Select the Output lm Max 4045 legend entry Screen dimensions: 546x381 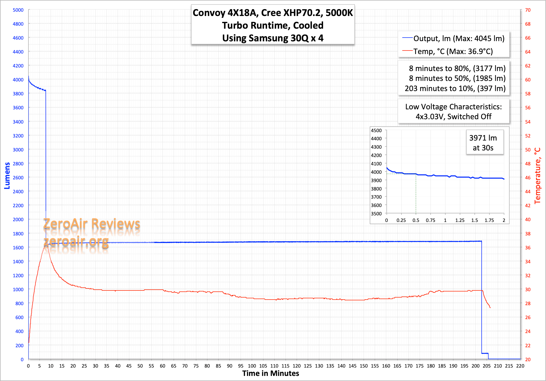[459, 38]
